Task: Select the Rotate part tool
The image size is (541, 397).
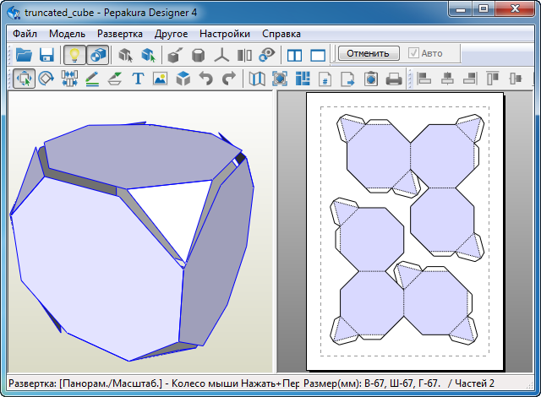Action: click(46, 79)
